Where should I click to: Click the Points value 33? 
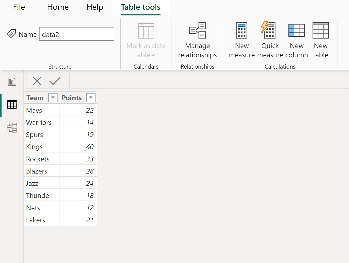pyautogui.click(x=78, y=159)
